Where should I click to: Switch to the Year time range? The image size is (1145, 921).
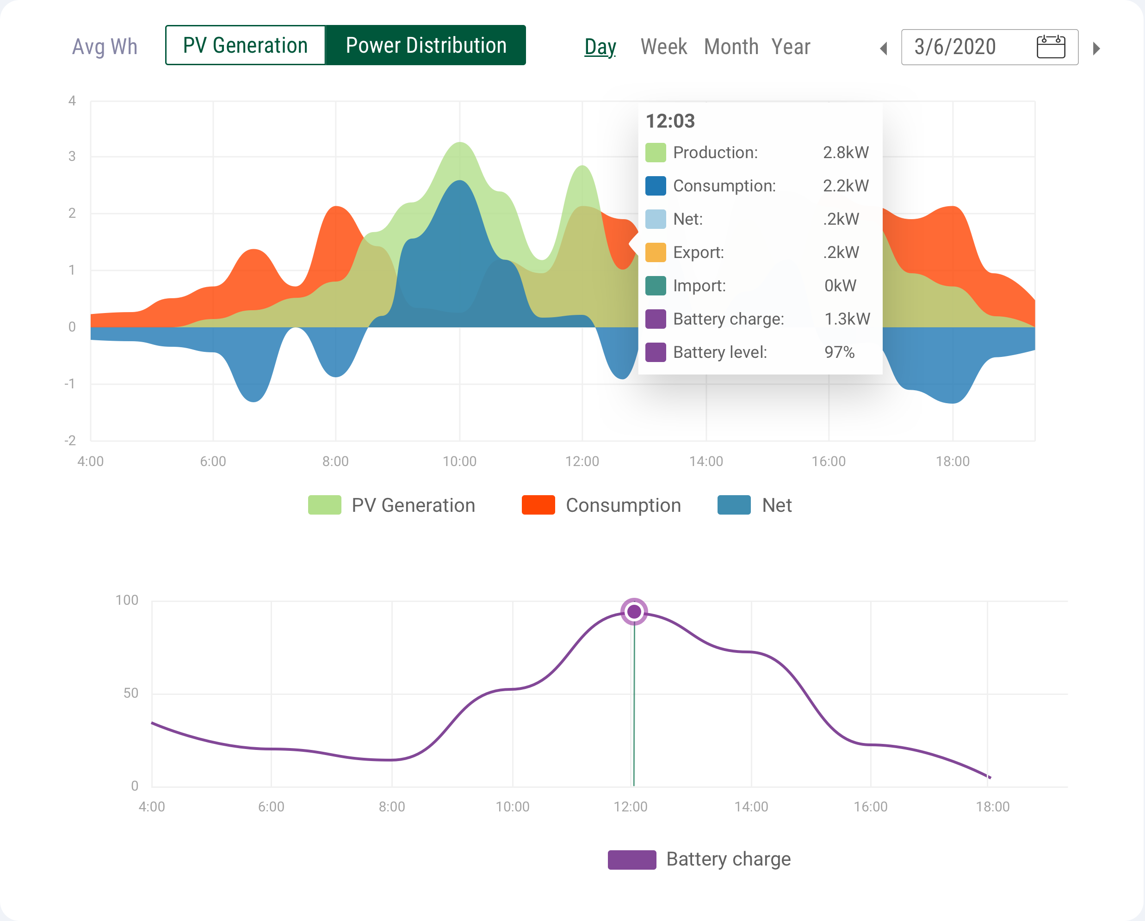791,47
